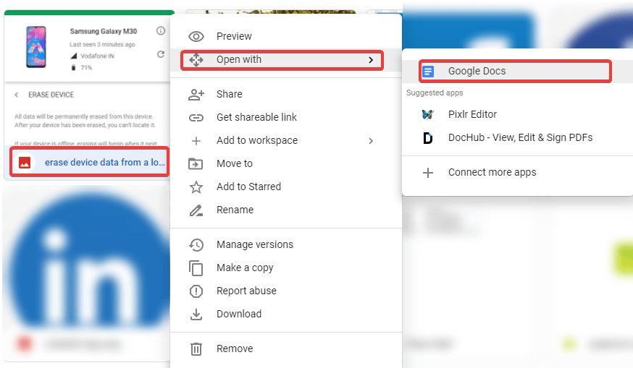The image size is (633, 368).
Task: Click the back chevron beside ERASE DEVICE
Action: [16, 95]
